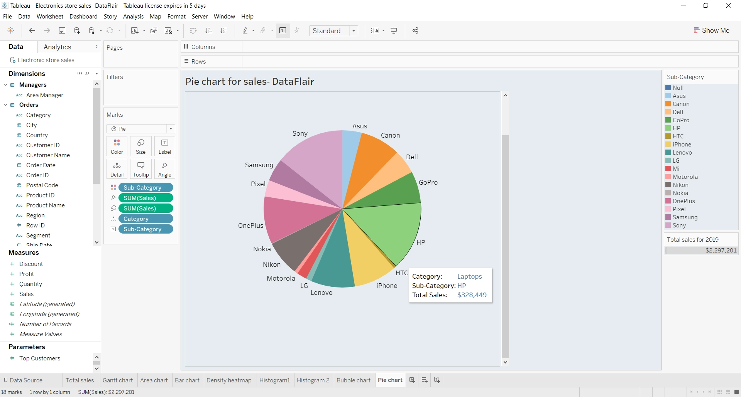Sort descending using the toolbar icon

pyautogui.click(x=224, y=30)
